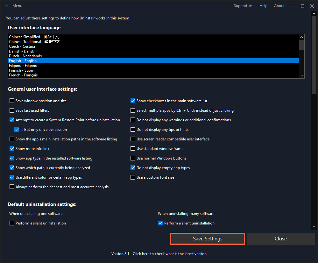Click settings page scroll up arrow
The height and width of the screenshot is (263, 318).
pyautogui.click(x=314, y=14)
